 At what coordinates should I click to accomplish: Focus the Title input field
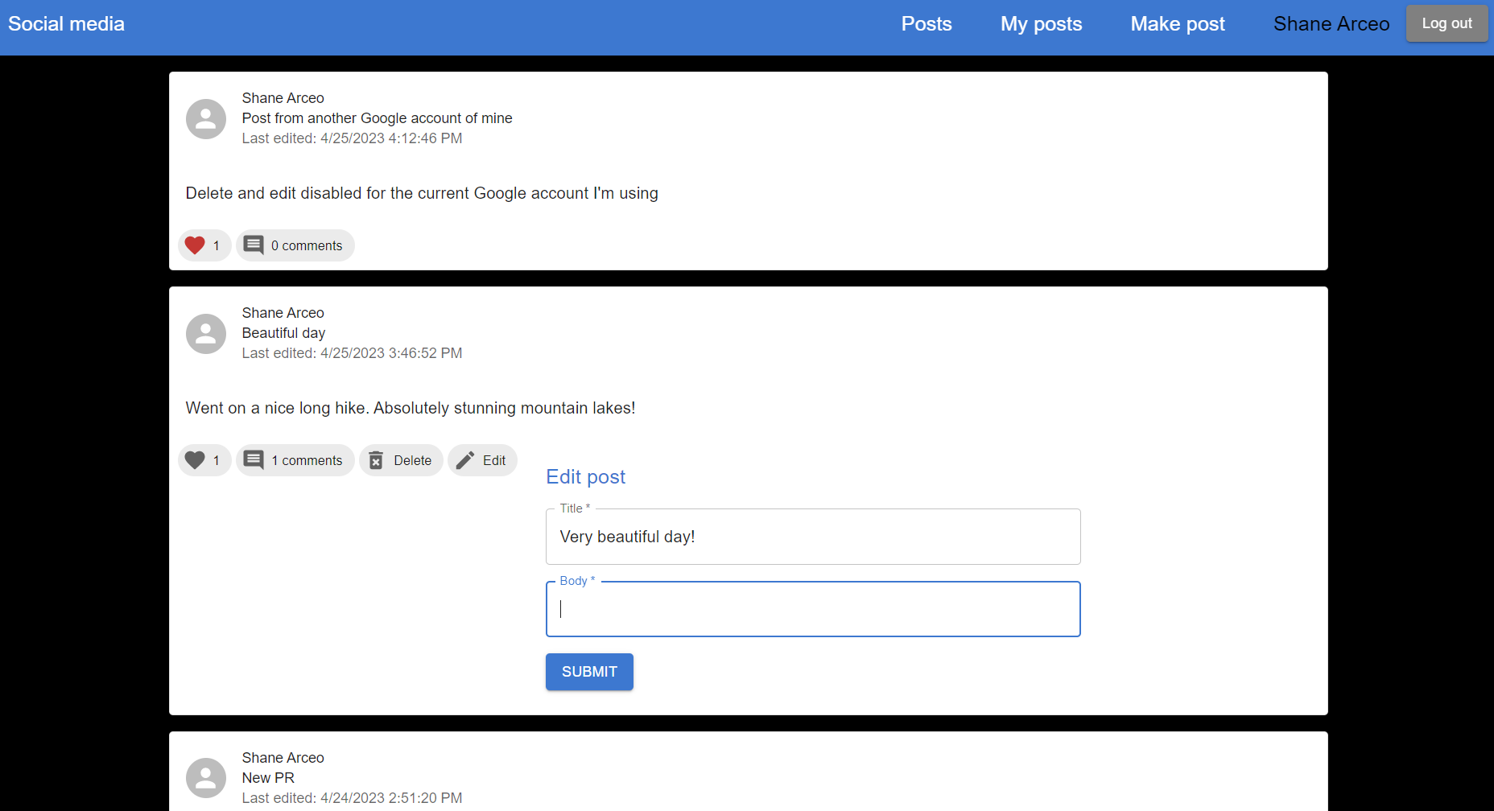point(813,537)
